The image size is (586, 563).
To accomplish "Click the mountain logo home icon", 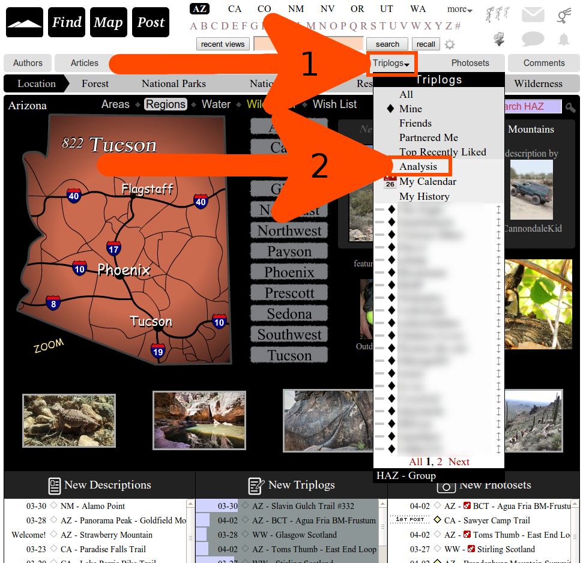I will click(25, 23).
